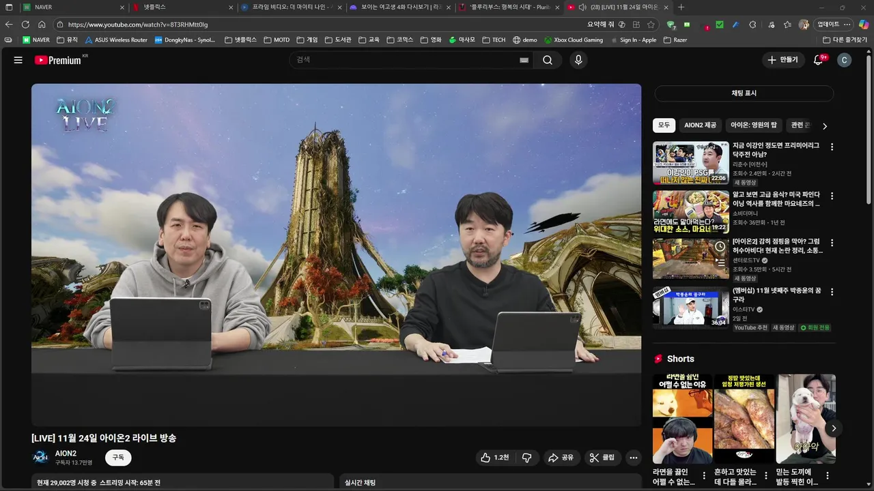Click the shield extension with badge 7
Screen dimensions: 874x491
pos(671,25)
